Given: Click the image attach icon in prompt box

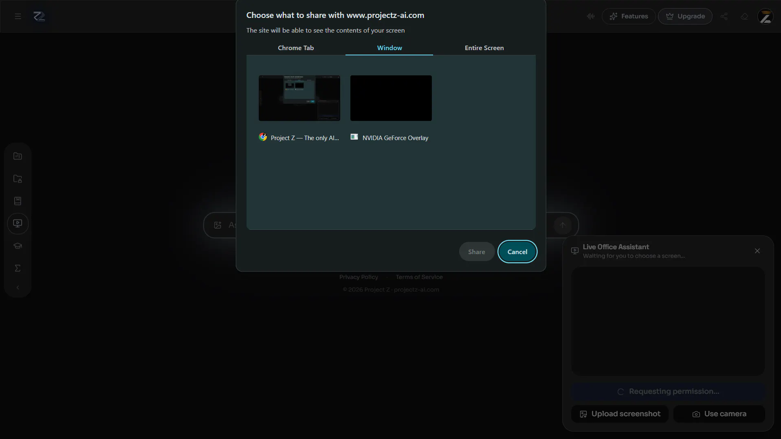Looking at the screenshot, I should pyautogui.click(x=218, y=225).
